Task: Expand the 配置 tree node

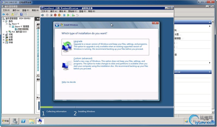Action: [4, 40]
